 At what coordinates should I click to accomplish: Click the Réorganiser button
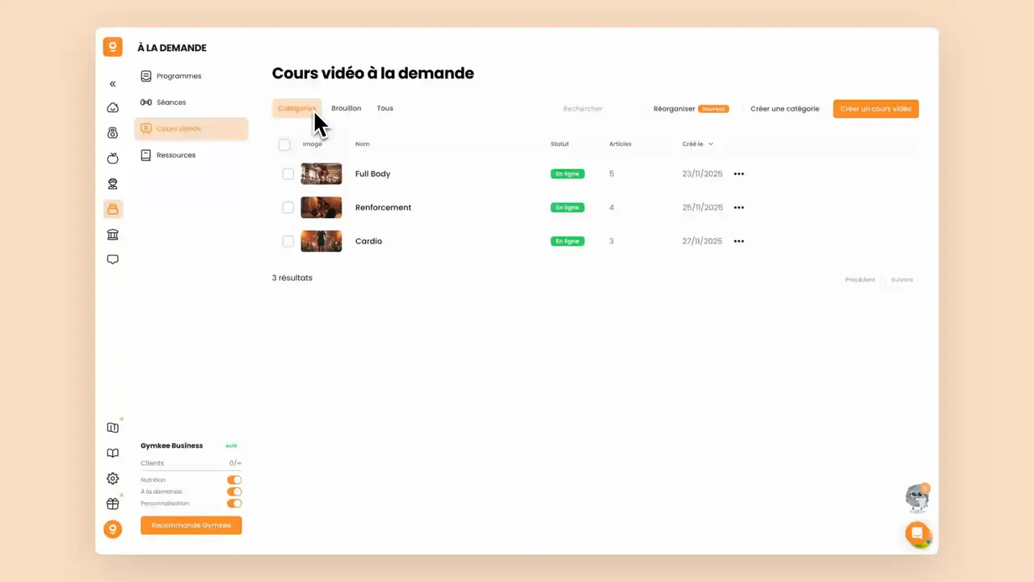pyautogui.click(x=691, y=108)
